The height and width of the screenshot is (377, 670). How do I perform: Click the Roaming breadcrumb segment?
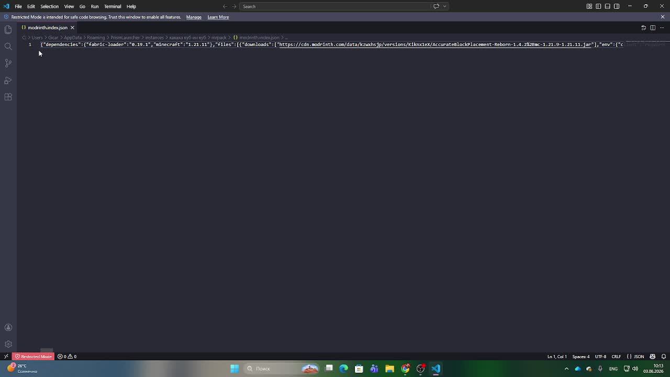(x=96, y=38)
